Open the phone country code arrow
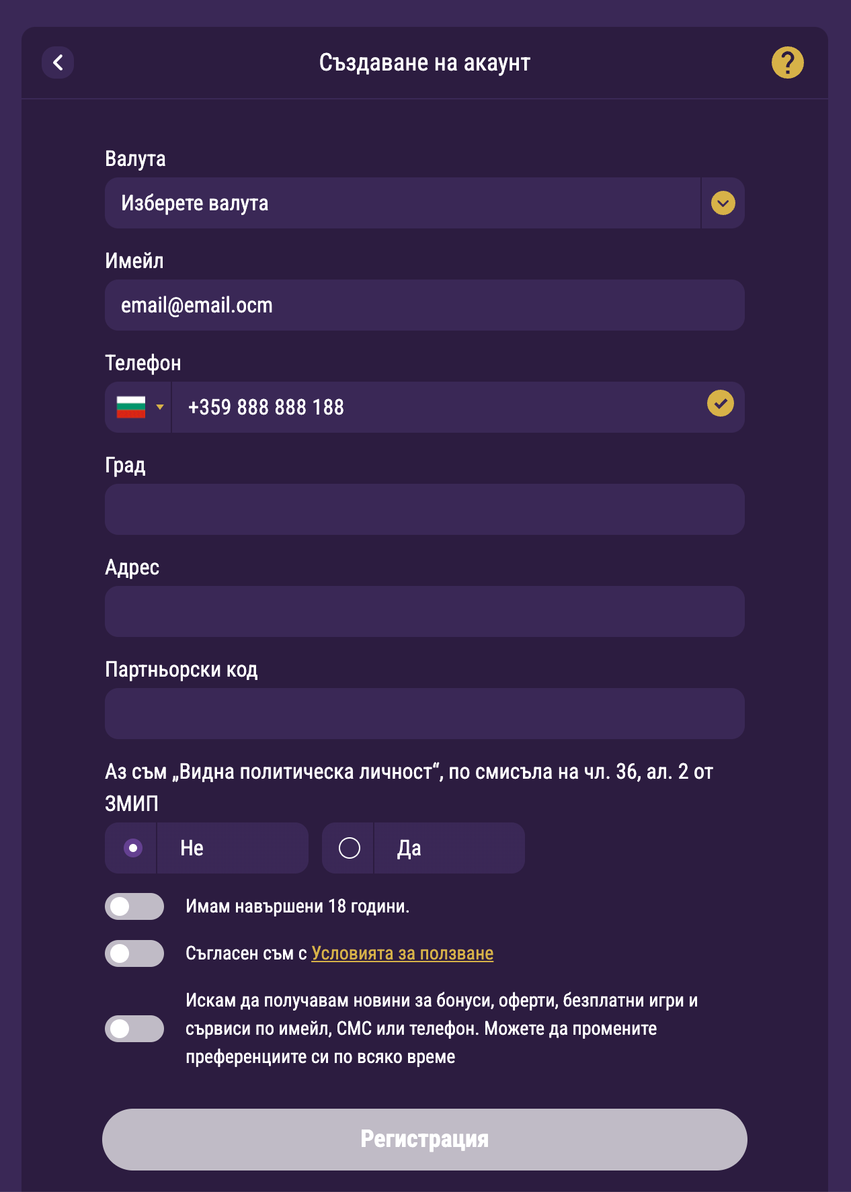 coord(160,407)
